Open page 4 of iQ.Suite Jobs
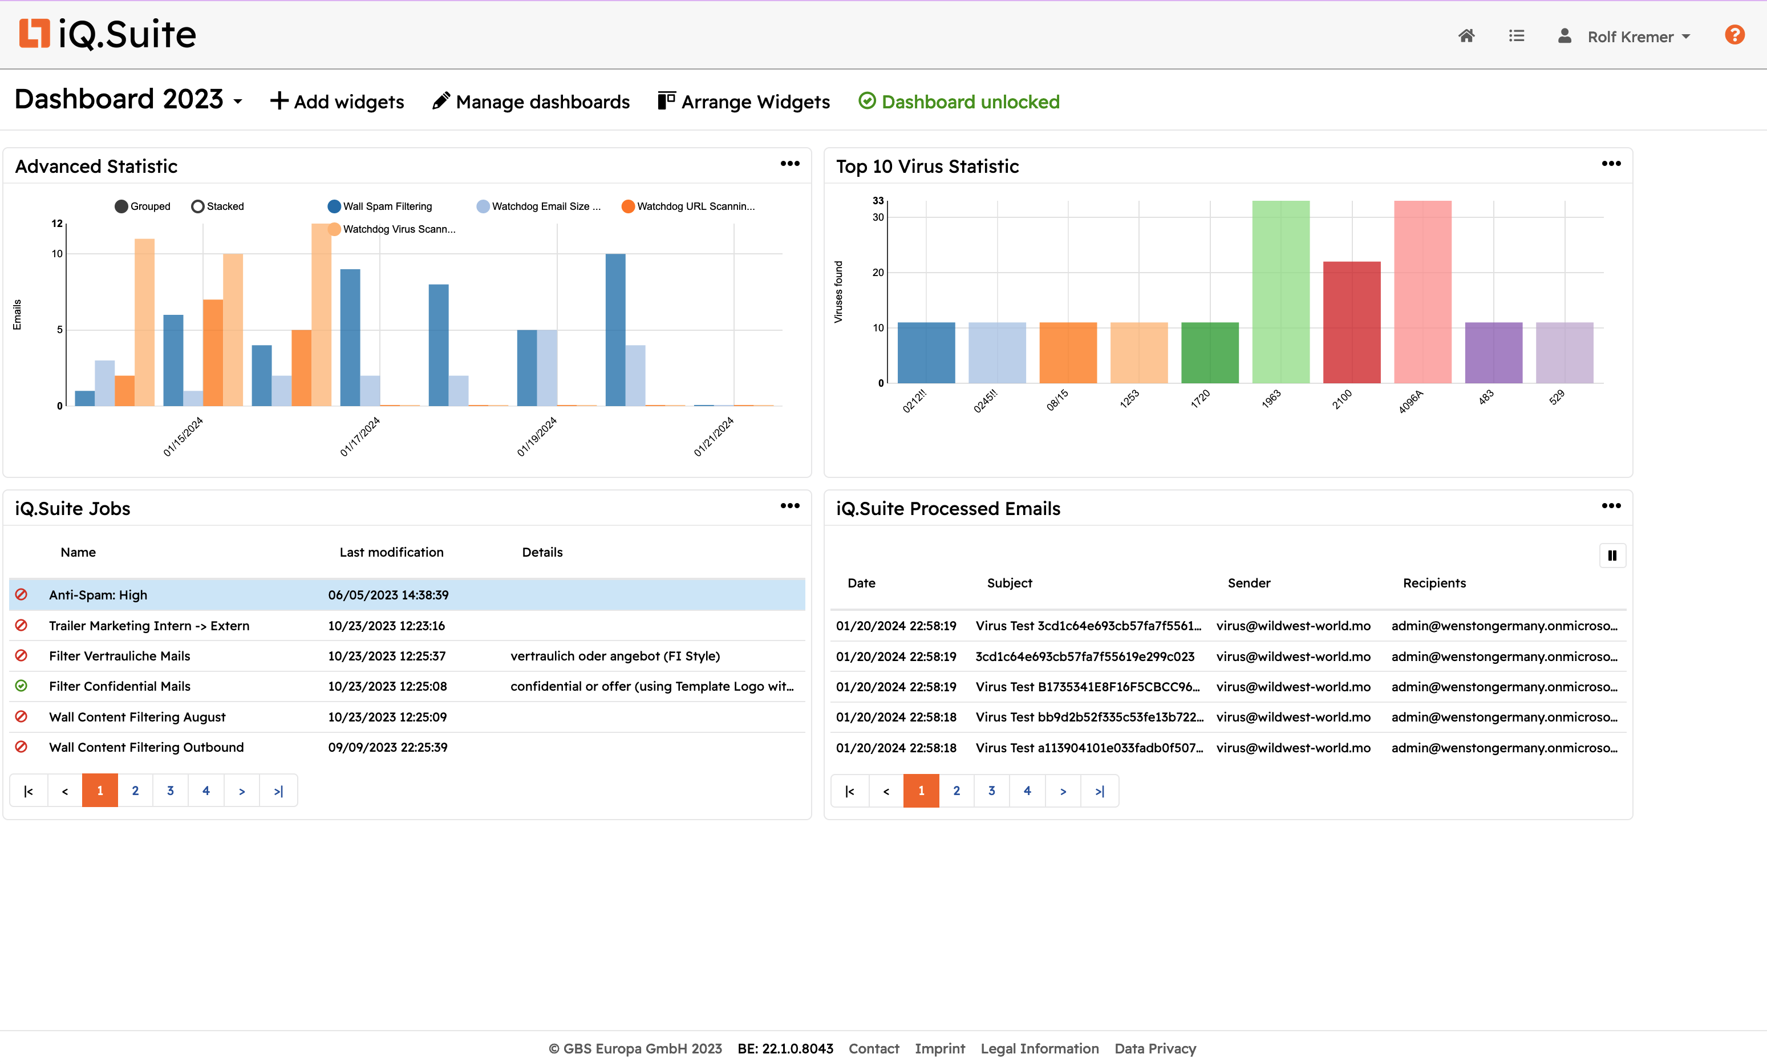 click(x=206, y=791)
